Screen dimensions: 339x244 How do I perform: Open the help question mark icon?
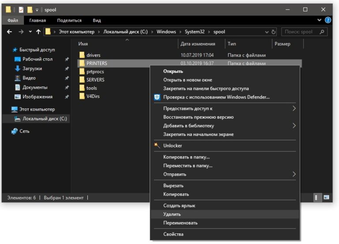click(x=328, y=20)
